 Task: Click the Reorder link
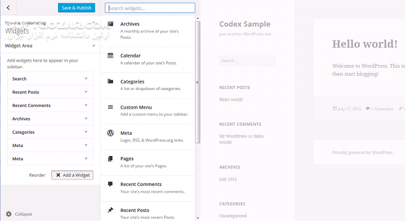coord(37,175)
